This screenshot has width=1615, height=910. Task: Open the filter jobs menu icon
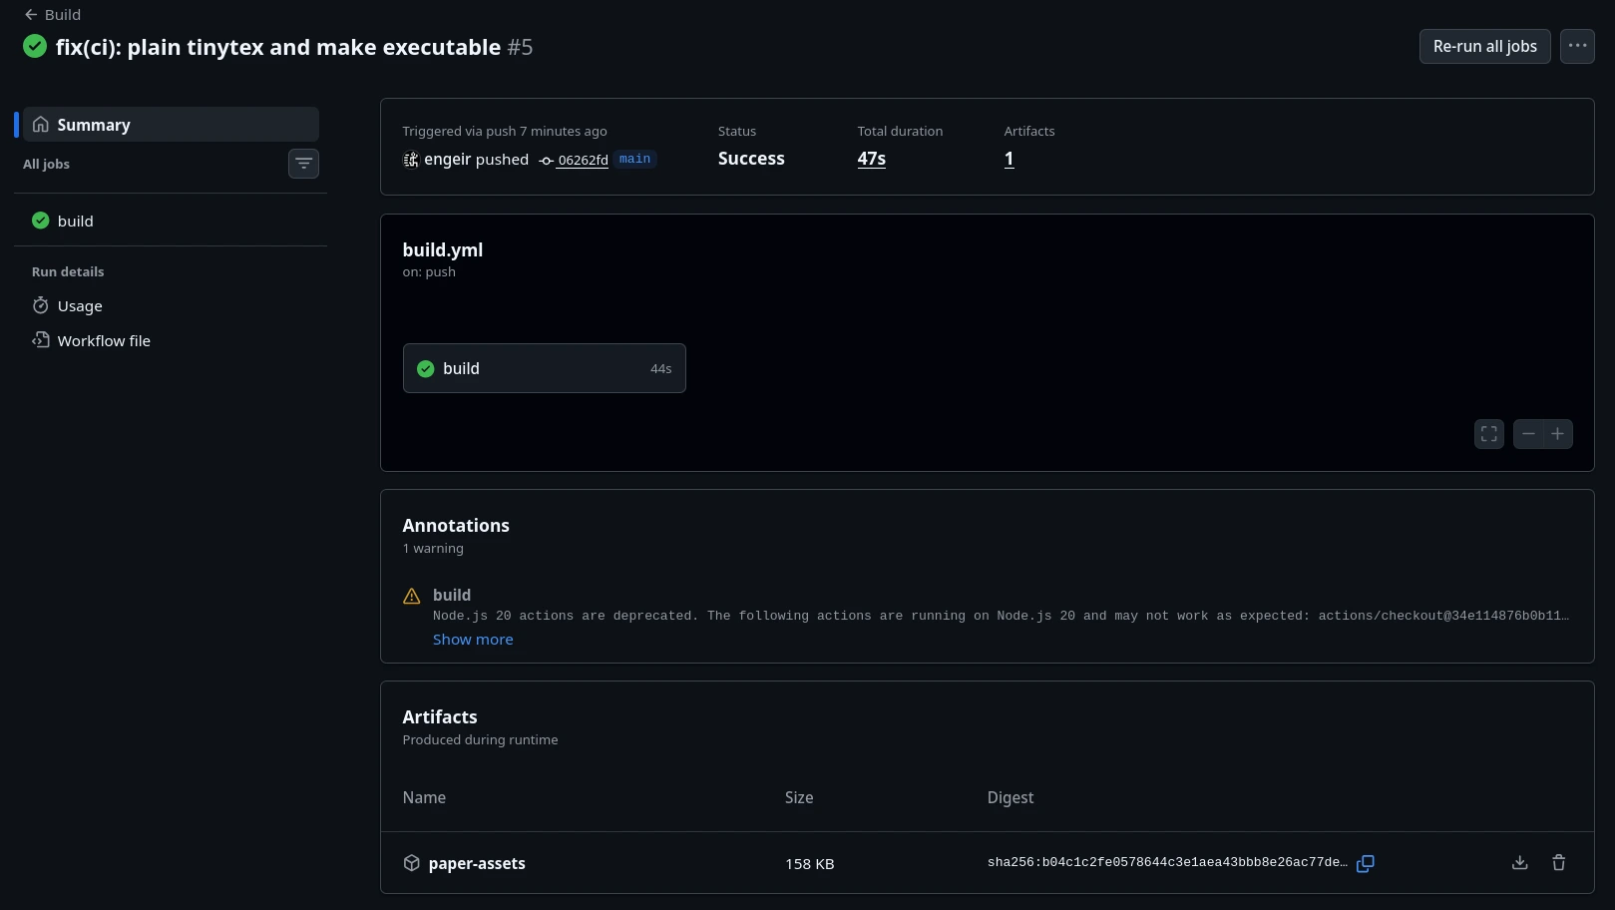303,164
